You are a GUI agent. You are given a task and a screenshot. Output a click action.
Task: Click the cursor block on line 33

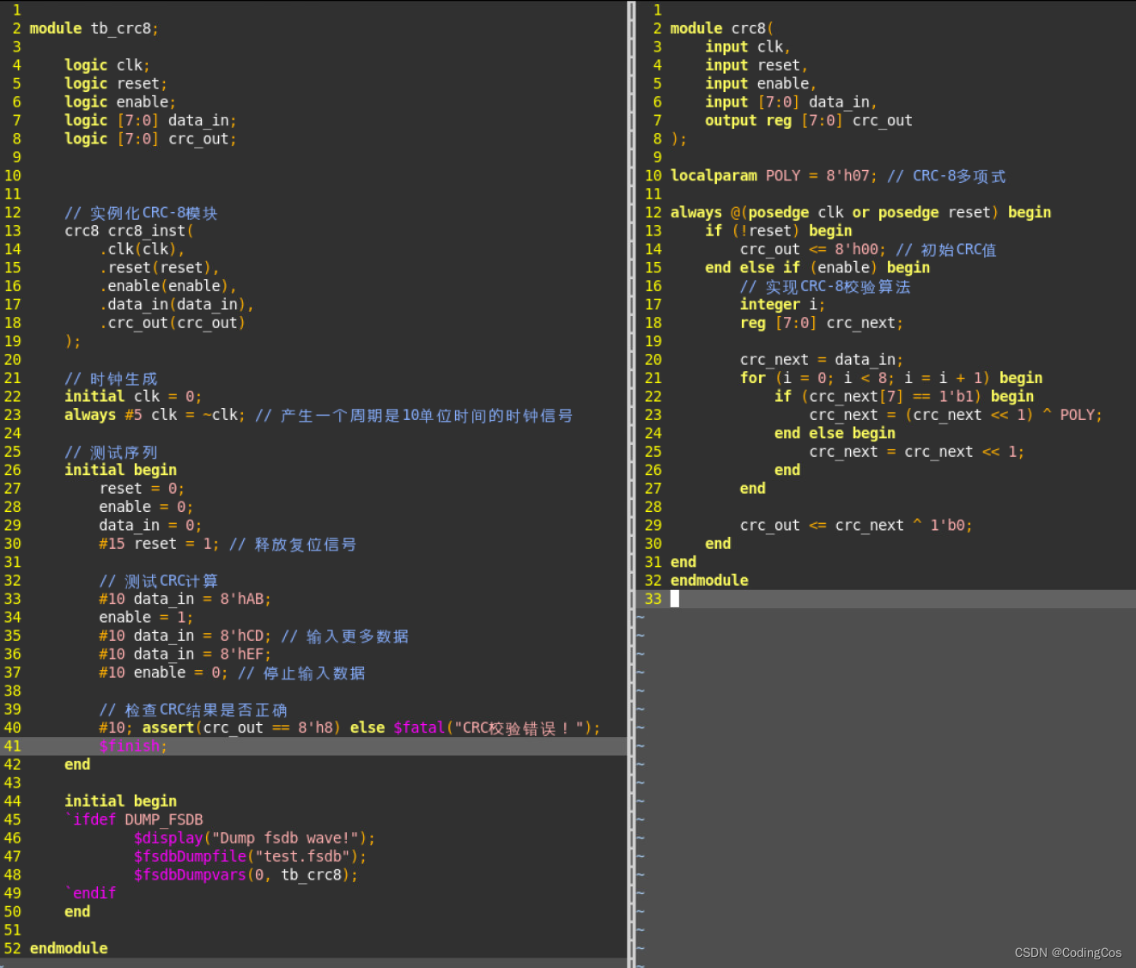675,599
